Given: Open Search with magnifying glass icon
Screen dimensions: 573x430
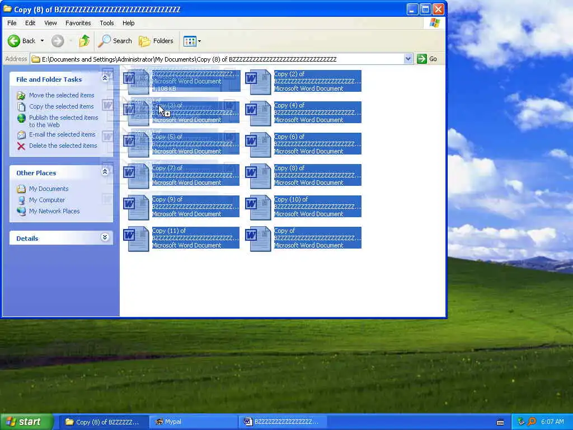Looking at the screenshot, I should tap(115, 41).
